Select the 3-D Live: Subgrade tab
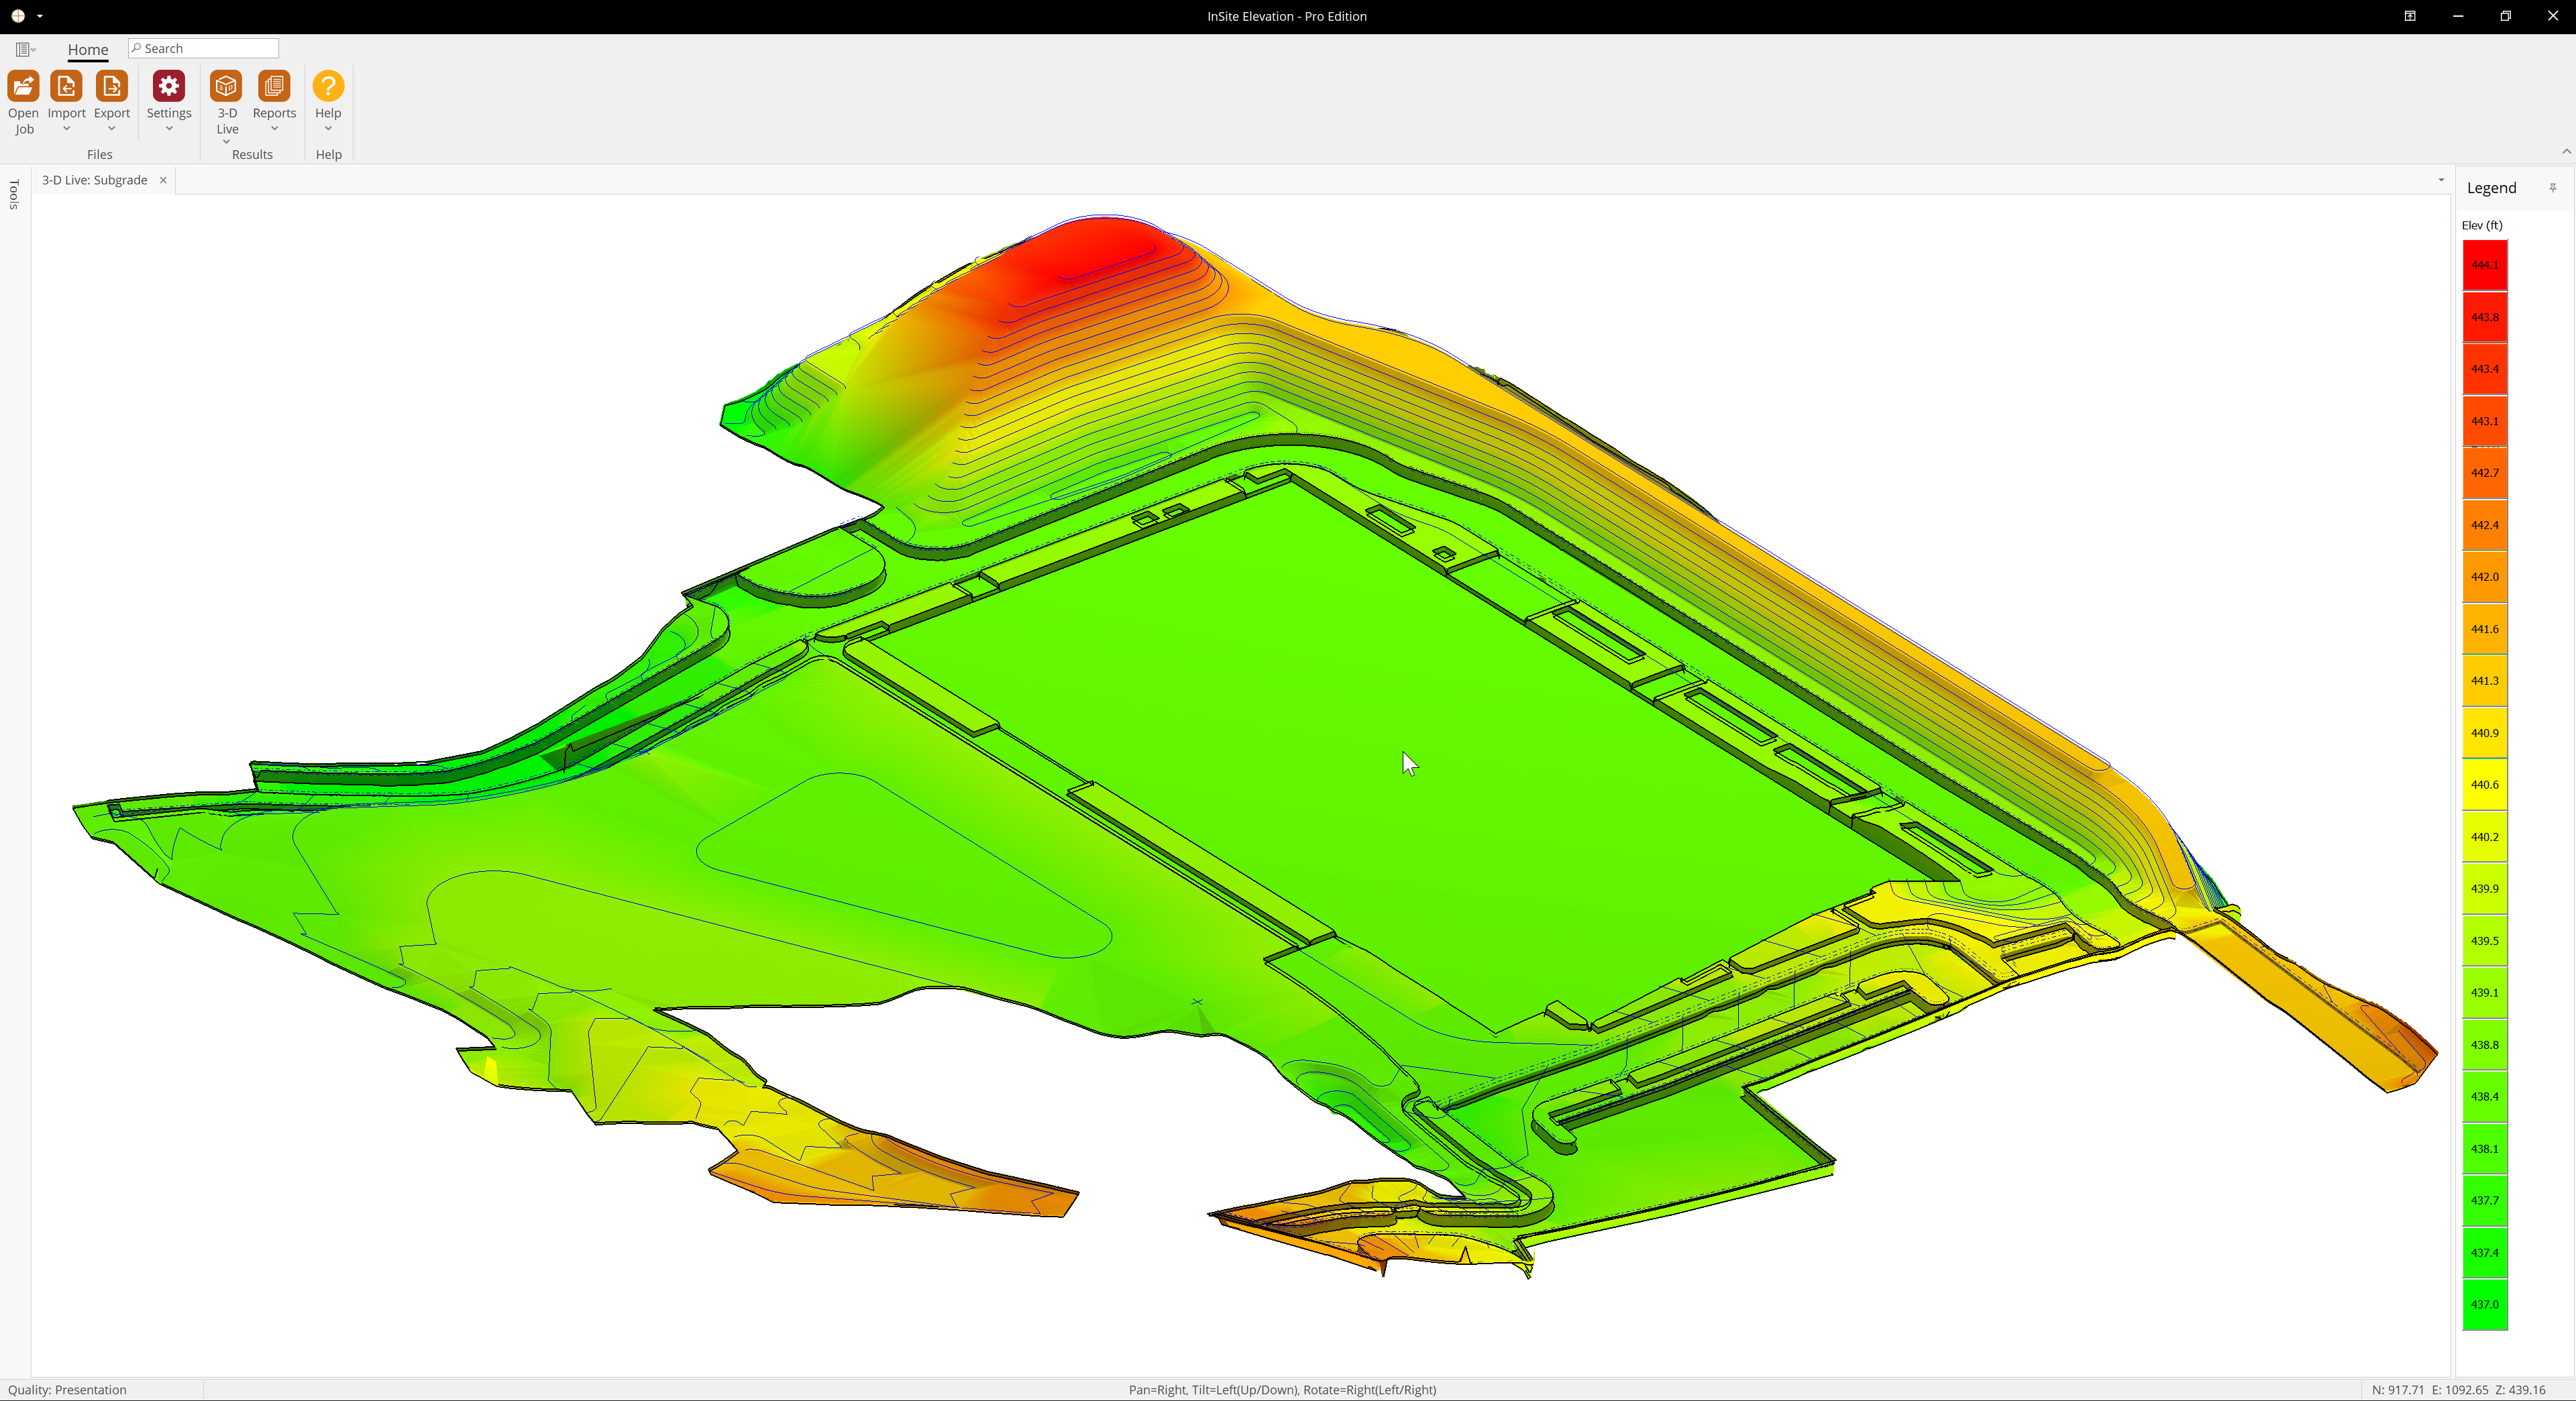Image resolution: width=2576 pixels, height=1401 pixels. pos(94,181)
